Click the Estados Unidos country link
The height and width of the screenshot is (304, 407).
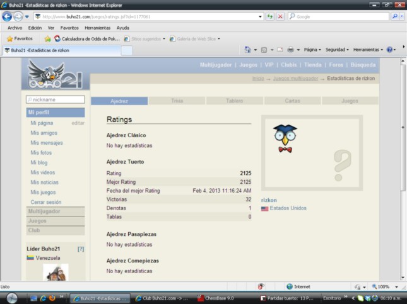click(288, 208)
